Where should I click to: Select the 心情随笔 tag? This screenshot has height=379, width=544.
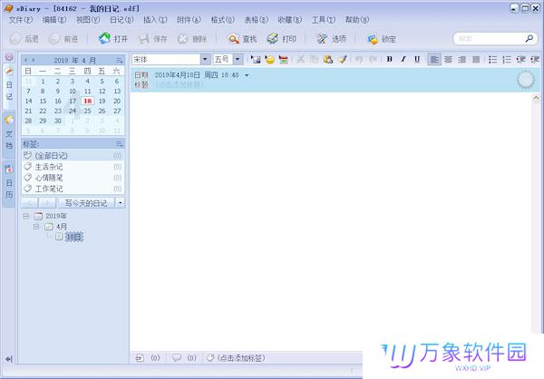[73, 178]
